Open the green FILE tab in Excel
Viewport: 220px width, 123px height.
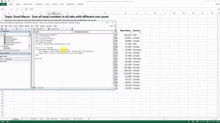[3, 4]
